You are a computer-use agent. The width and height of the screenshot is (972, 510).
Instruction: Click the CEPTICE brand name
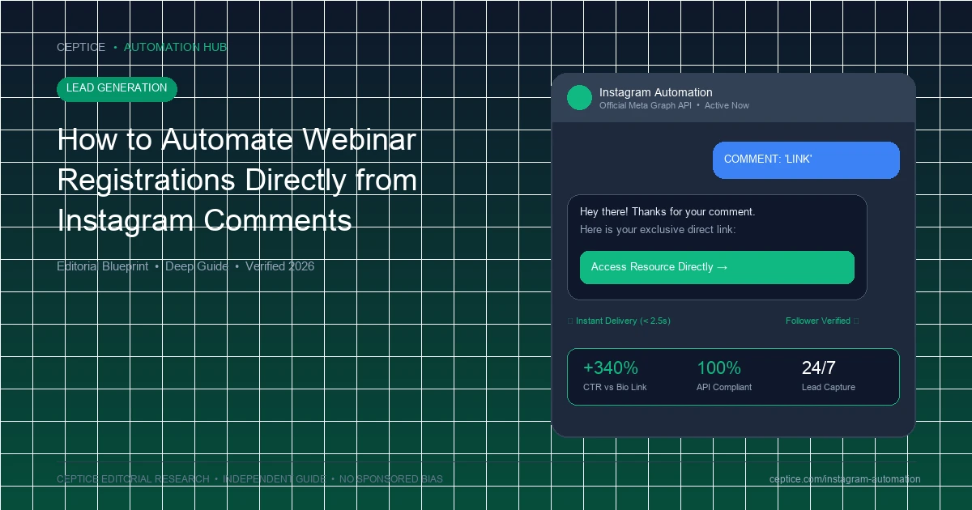tap(81, 47)
